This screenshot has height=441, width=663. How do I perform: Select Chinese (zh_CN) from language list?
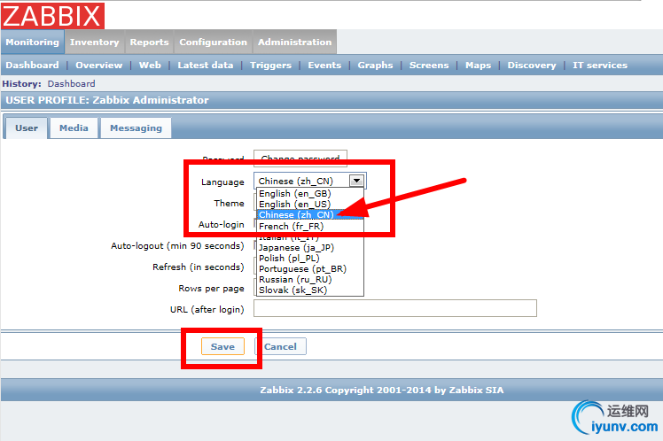(310, 215)
